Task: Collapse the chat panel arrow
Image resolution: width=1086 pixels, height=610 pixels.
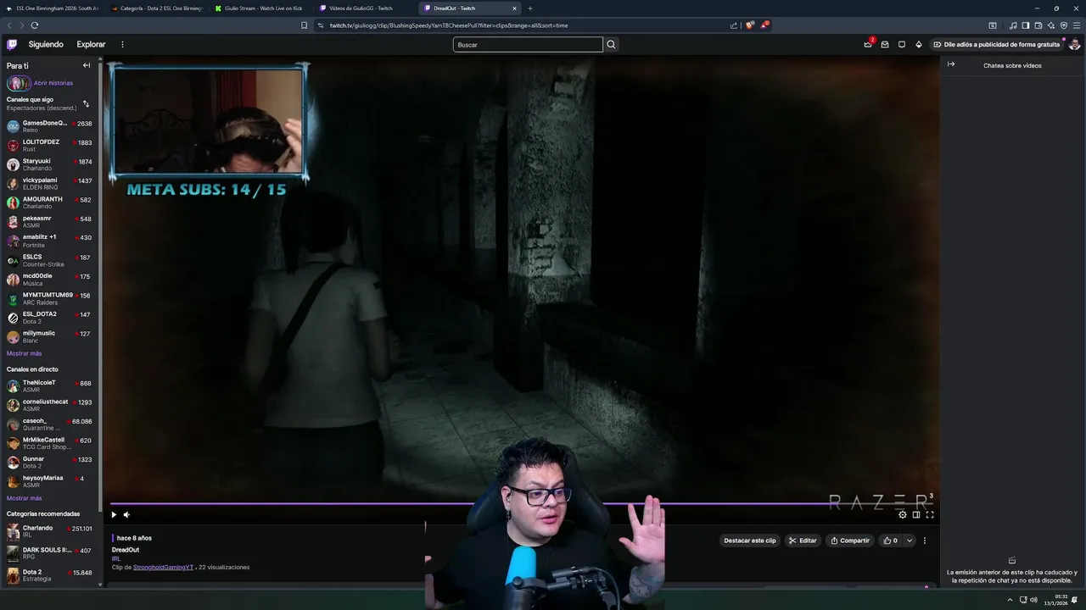Action: tap(951, 64)
